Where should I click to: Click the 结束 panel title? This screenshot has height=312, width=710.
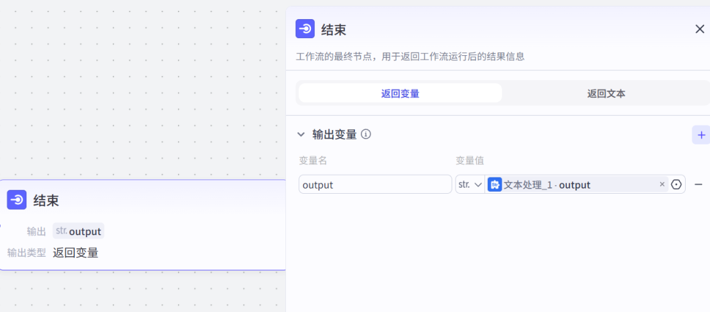[334, 30]
